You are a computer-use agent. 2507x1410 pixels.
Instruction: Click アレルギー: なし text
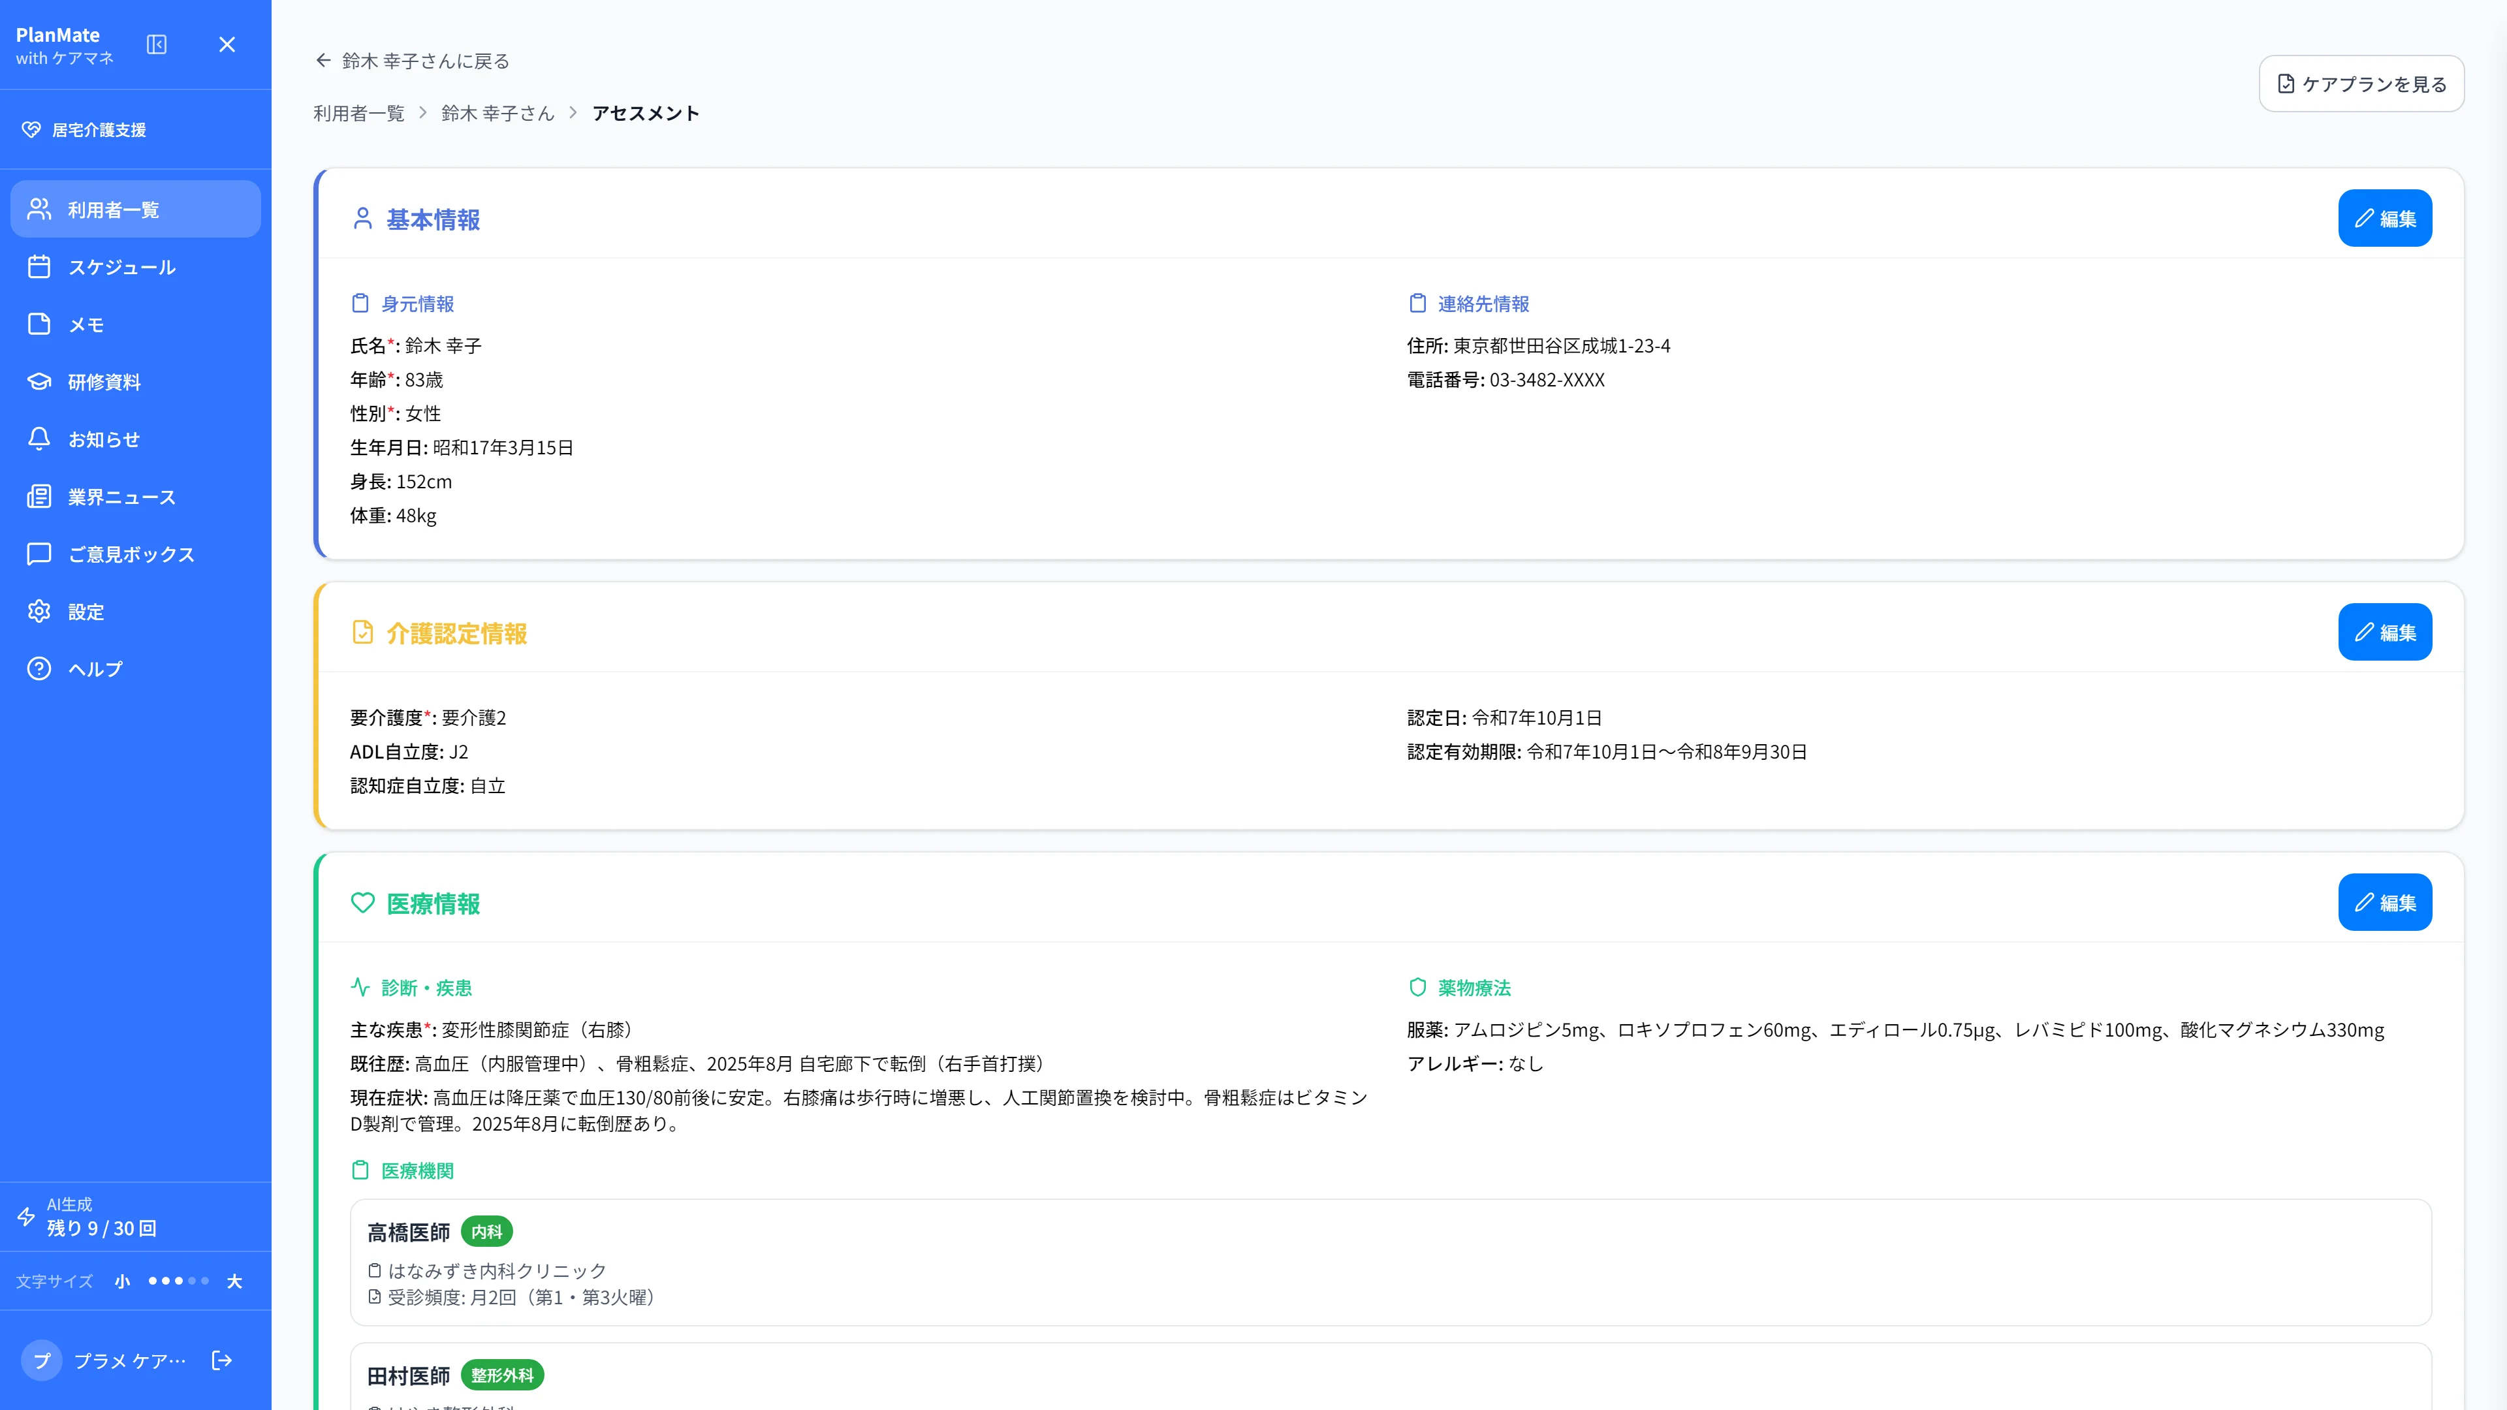[x=1475, y=1063]
